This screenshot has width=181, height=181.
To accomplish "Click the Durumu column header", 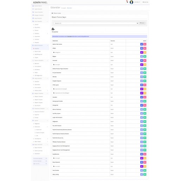I will pos(113,41).
